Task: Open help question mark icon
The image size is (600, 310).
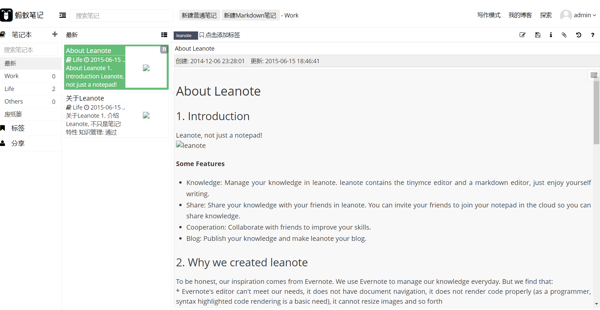Action: coord(593,35)
